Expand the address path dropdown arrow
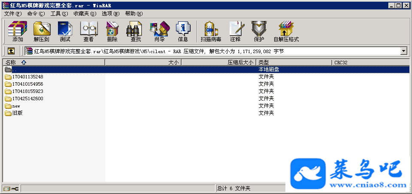The image size is (412, 194). point(404,51)
